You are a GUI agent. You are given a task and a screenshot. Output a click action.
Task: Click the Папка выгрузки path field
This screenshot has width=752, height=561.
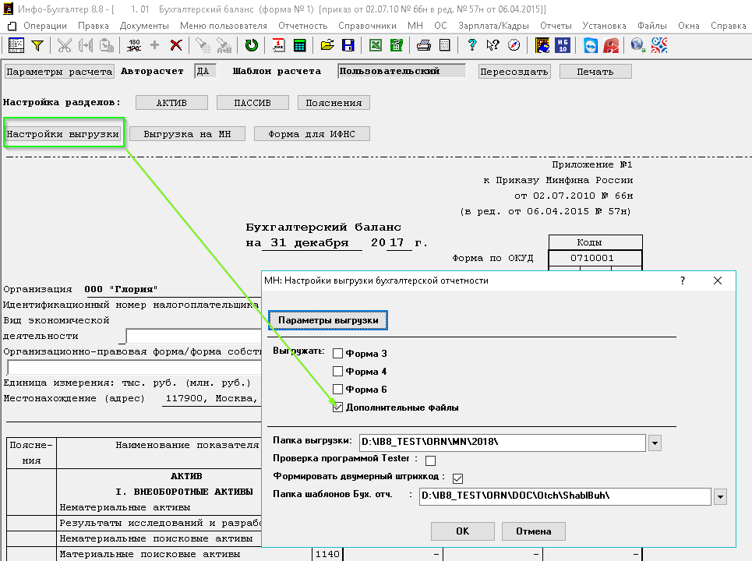pos(502,442)
